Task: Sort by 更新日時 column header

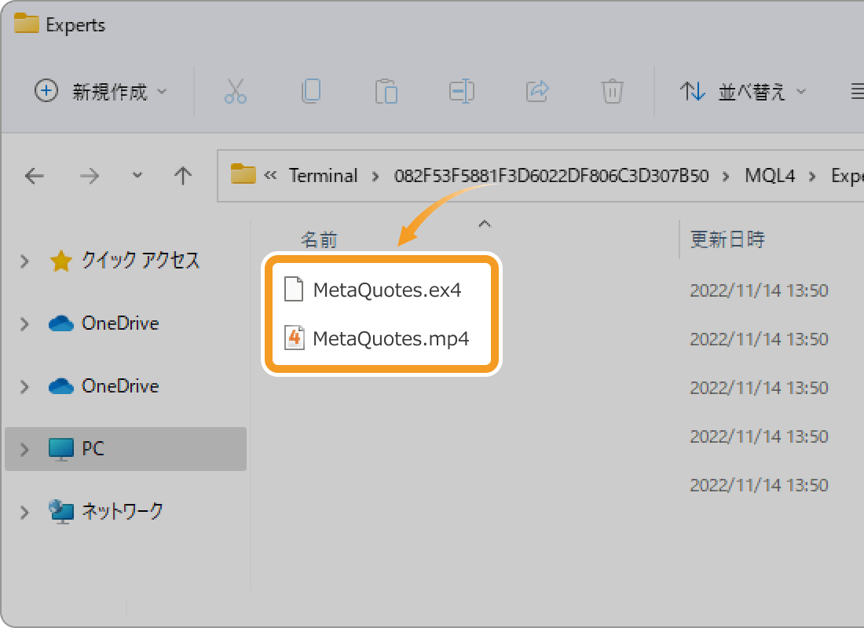Action: click(x=727, y=239)
